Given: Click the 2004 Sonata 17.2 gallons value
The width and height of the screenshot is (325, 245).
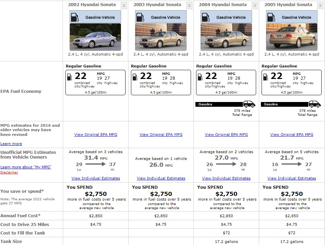Looking at the screenshot, I should click(226, 242).
